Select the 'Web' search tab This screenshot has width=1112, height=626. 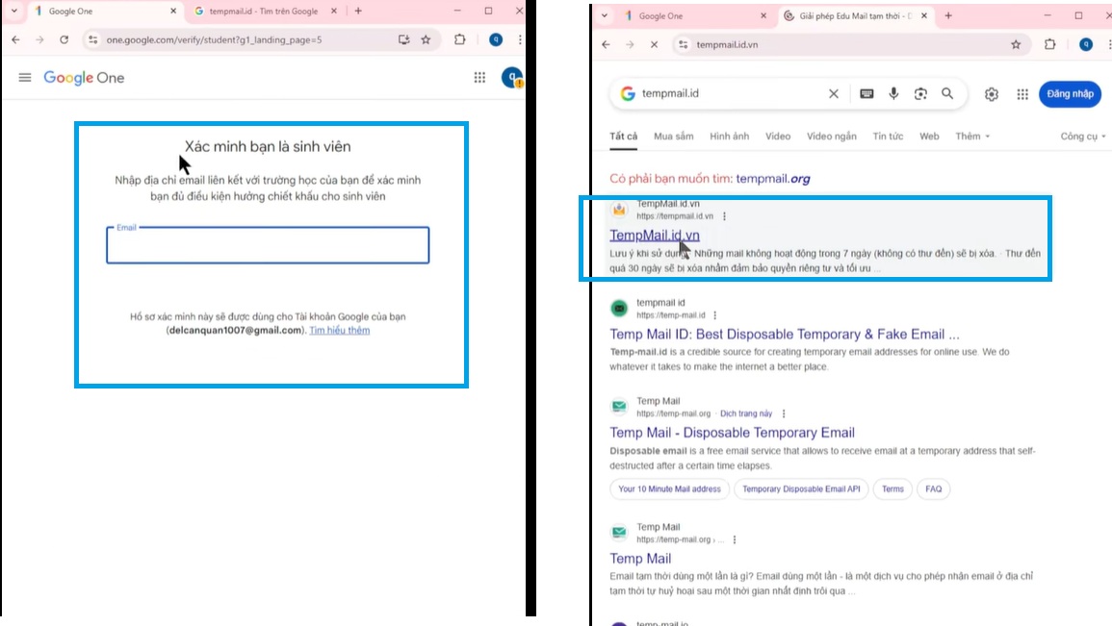(x=929, y=136)
